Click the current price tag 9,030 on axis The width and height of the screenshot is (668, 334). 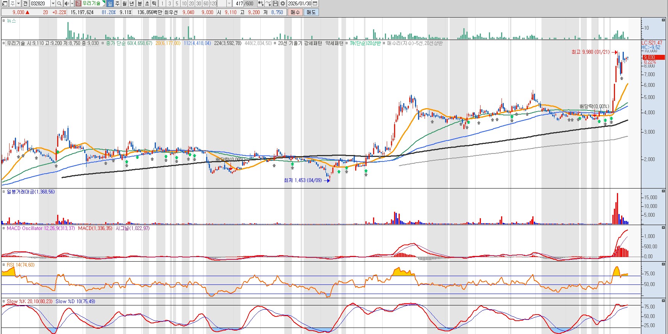pyautogui.click(x=654, y=58)
